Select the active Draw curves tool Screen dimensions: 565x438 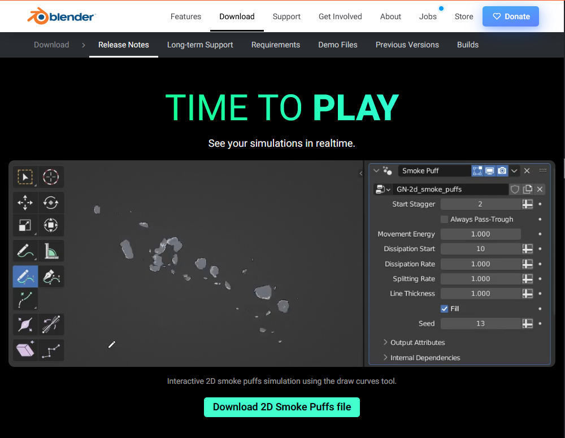pyautogui.click(x=25, y=277)
